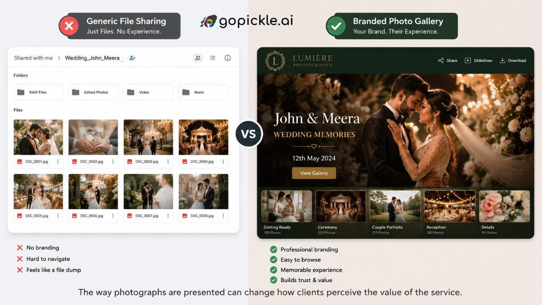Open more options for DSC_0007.jpg

[168, 216]
